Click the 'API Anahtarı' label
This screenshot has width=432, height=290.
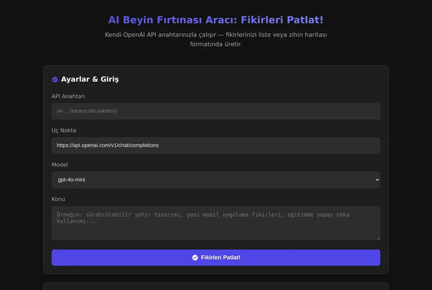(x=68, y=96)
